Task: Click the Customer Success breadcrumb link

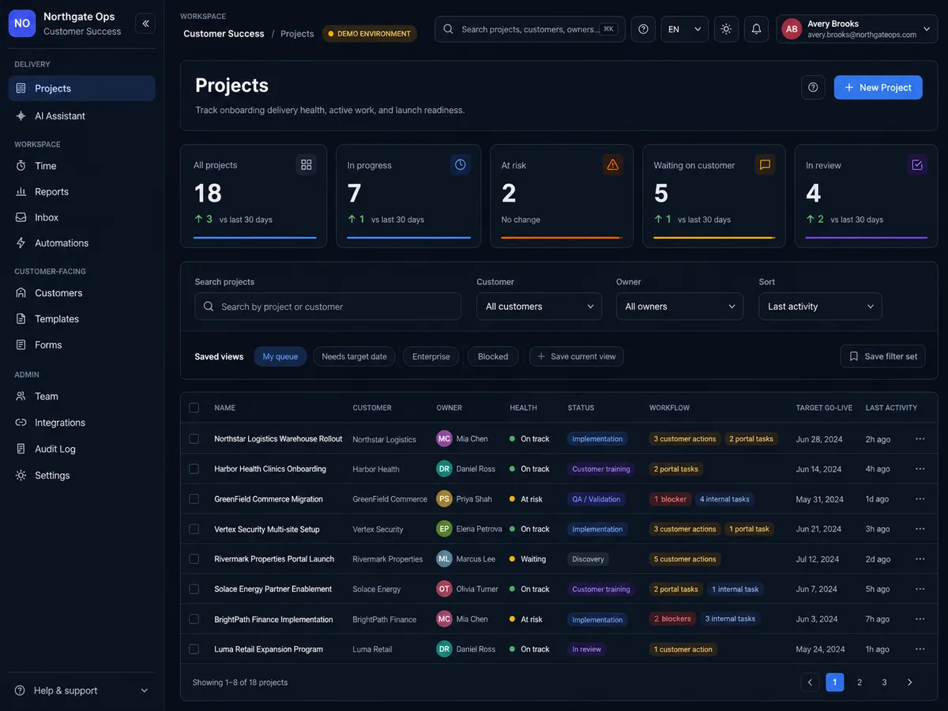Action: (x=224, y=34)
